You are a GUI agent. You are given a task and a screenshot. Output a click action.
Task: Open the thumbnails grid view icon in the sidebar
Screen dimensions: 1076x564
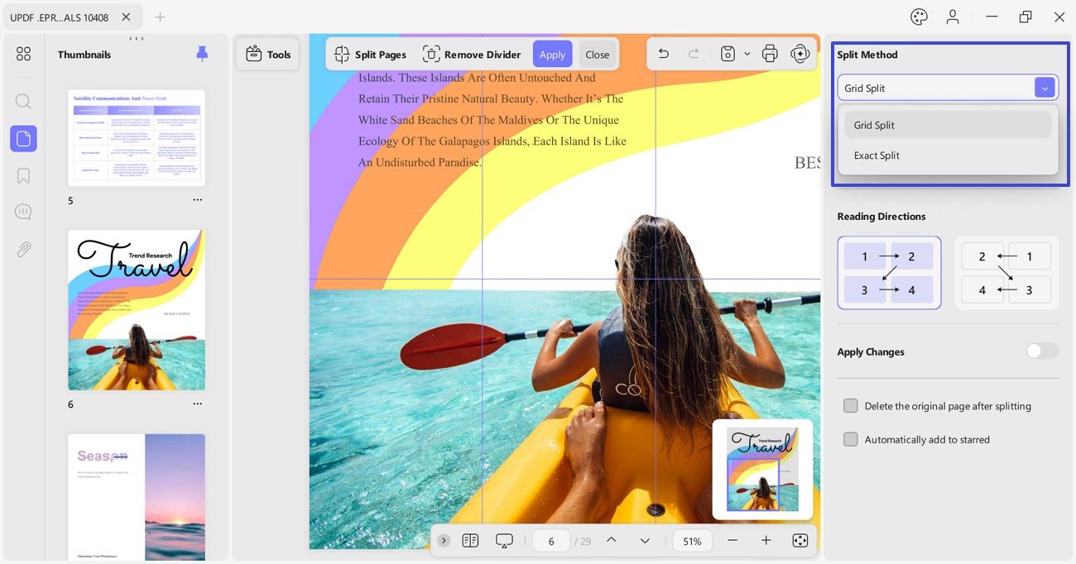(23, 54)
